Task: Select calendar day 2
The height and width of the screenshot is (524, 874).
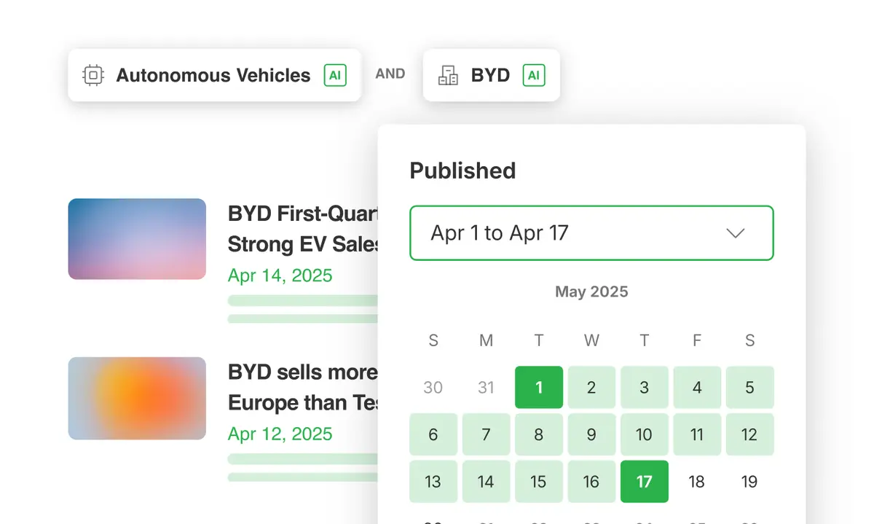Action: coord(591,387)
